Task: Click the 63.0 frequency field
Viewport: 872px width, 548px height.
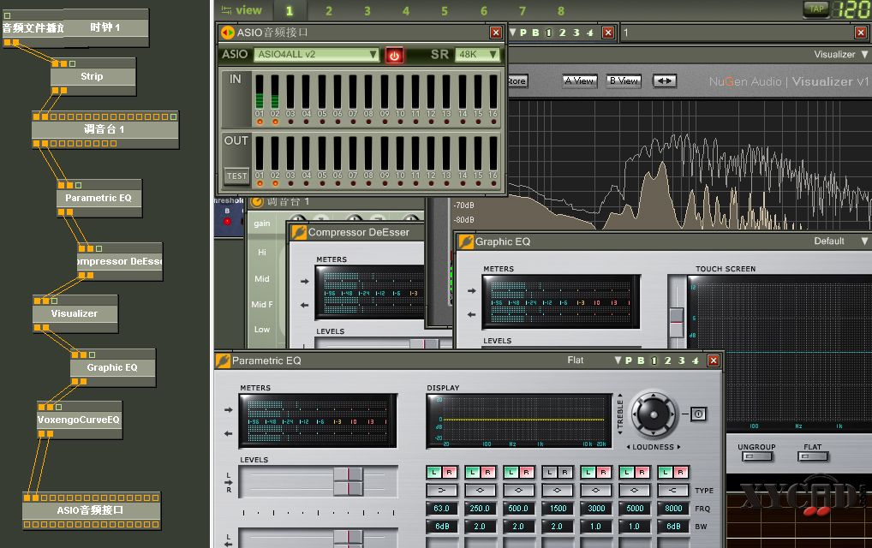Action: pos(441,509)
